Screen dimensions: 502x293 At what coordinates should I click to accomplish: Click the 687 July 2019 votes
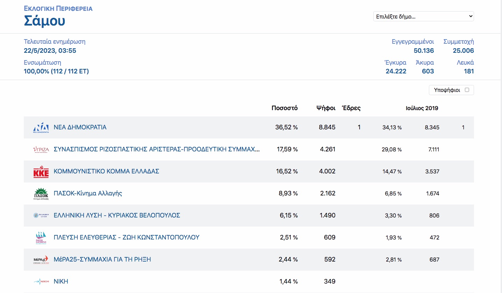coord(434,260)
